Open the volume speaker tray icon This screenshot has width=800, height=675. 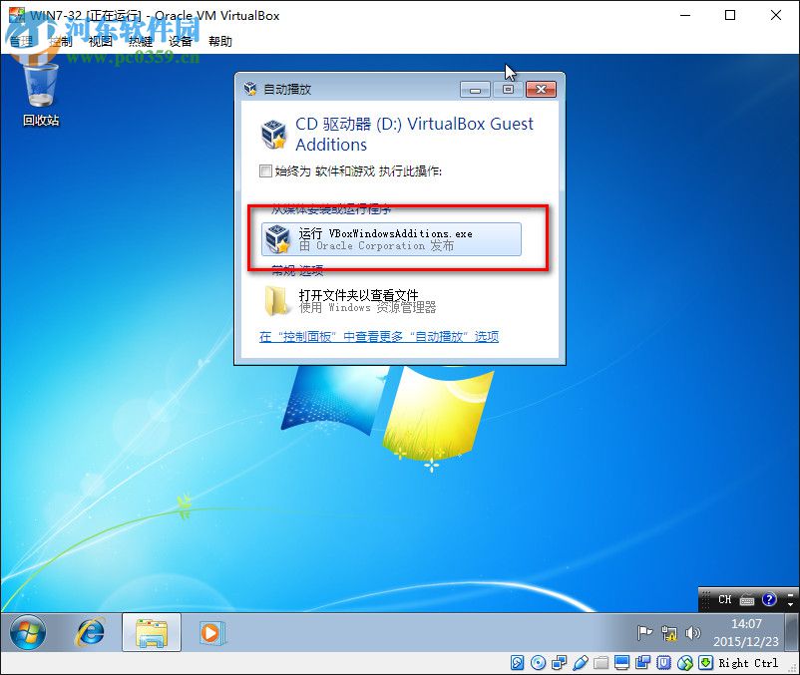point(692,633)
